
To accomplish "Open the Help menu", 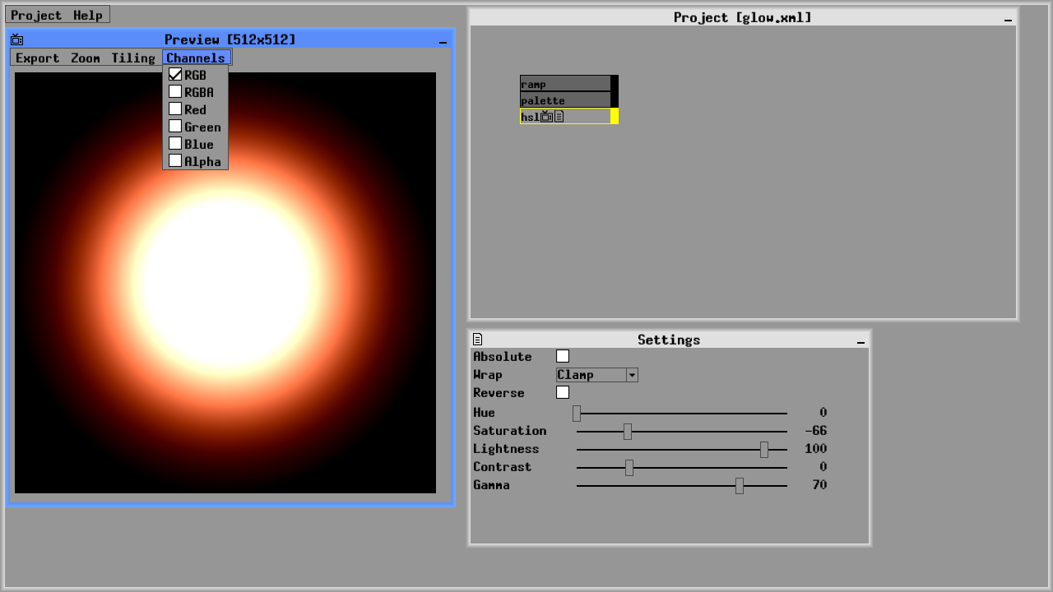I will click(90, 14).
